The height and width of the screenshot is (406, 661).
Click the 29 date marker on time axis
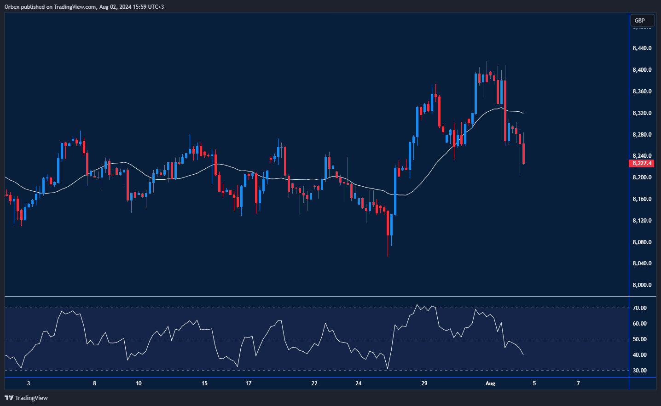(x=424, y=383)
